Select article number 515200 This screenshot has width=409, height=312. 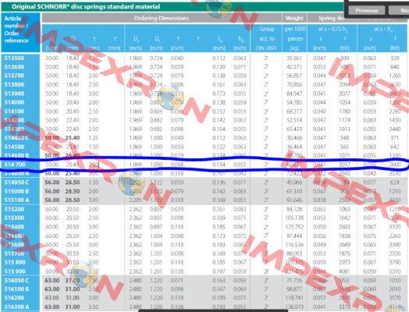[14, 209]
